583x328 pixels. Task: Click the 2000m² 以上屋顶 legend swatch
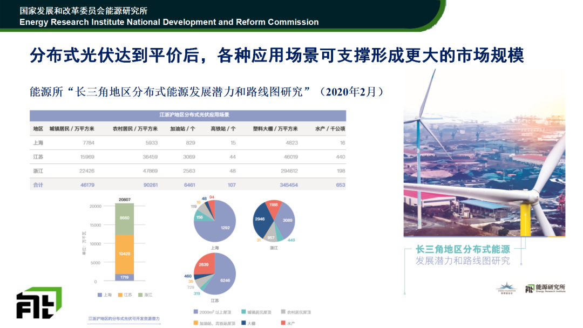pyautogui.click(x=195, y=312)
